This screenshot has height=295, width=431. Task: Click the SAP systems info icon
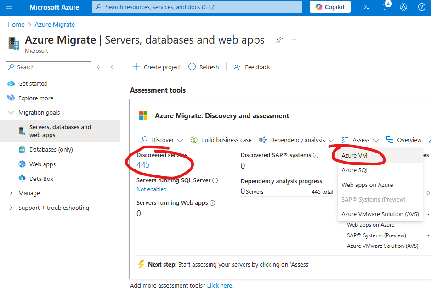coord(316,155)
